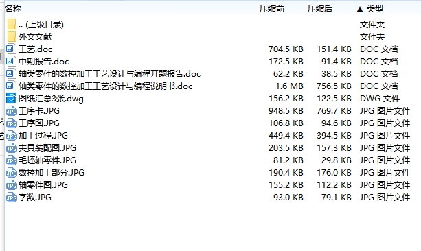
Task: Select the file name 工序卡.JPG
Action: pyautogui.click(x=39, y=110)
